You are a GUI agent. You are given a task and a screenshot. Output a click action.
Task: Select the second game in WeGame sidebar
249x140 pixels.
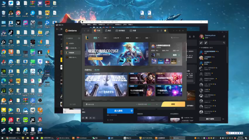coord(73,48)
